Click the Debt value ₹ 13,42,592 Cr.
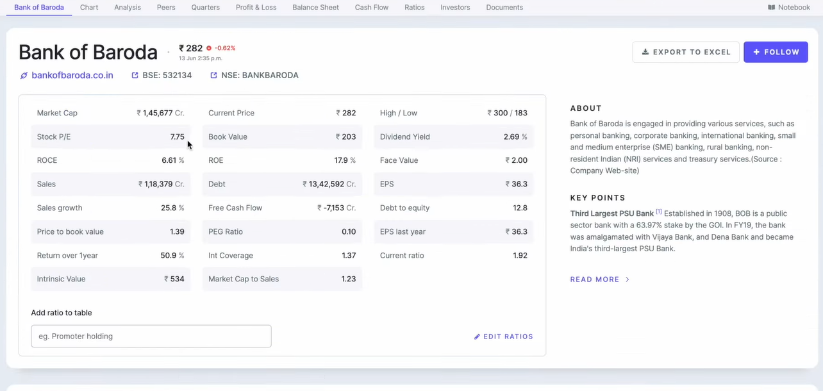This screenshot has height=391, width=823. (x=329, y=184)
